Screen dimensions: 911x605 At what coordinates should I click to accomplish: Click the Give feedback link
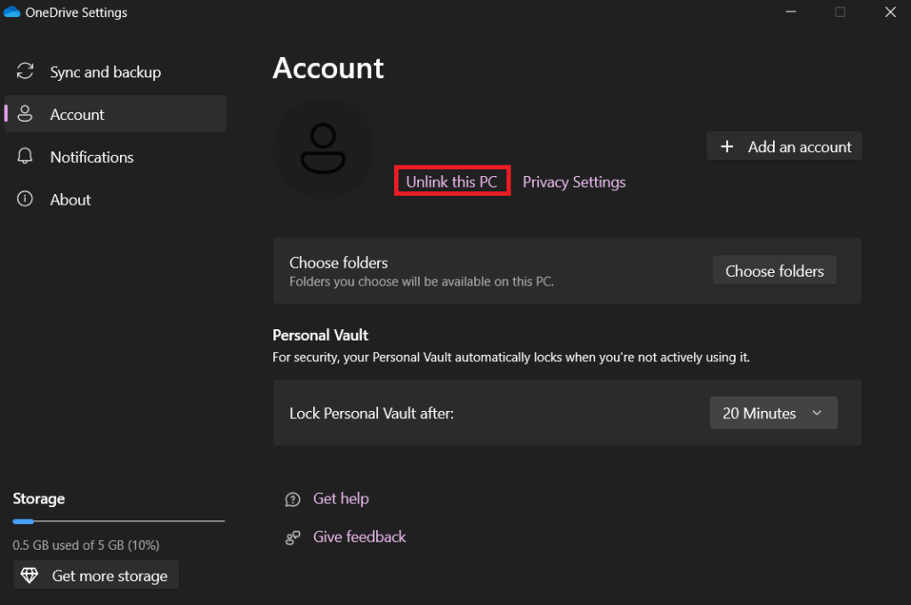click(359, 536)
